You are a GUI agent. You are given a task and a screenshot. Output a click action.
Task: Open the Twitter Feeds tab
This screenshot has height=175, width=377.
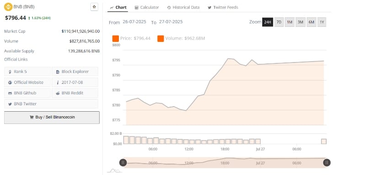tap(223, 7)
